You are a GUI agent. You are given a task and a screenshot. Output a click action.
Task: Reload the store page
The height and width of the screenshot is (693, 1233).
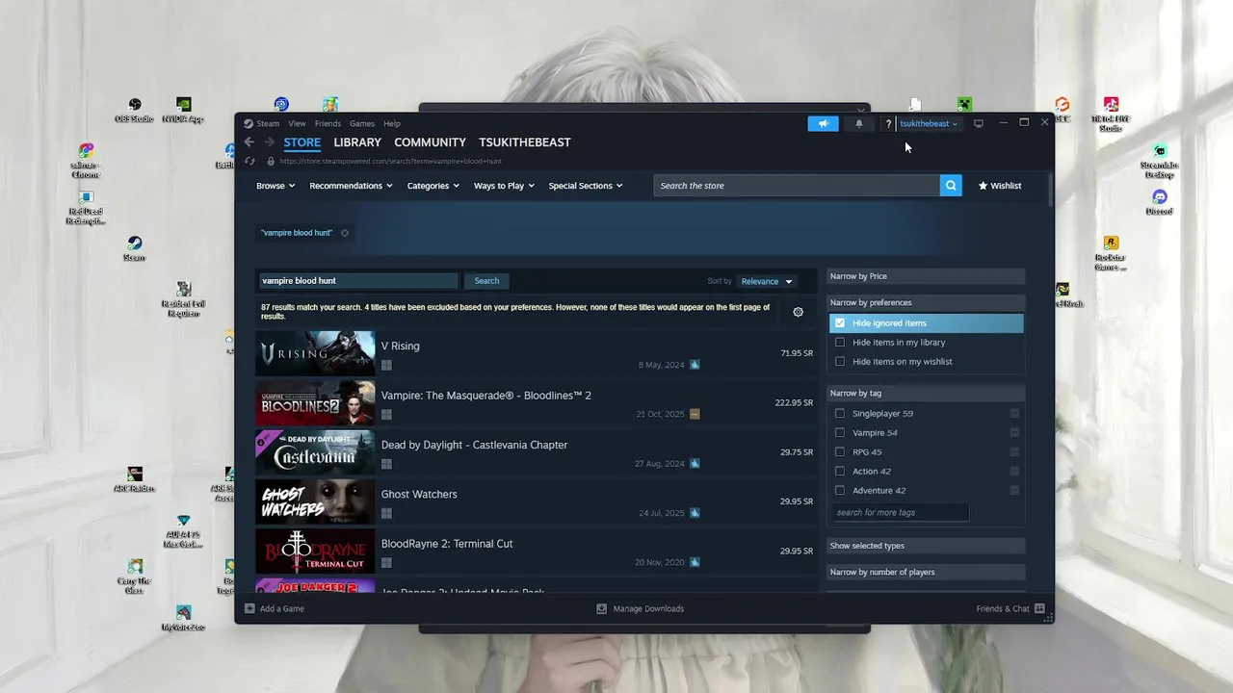pyautogui.click(x=249, y=161)
